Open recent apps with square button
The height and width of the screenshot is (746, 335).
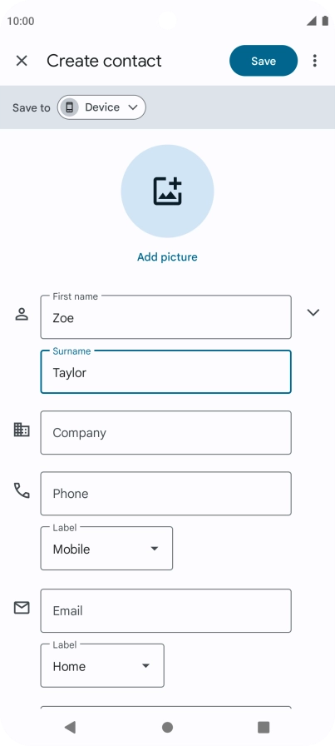pos(264,727)
